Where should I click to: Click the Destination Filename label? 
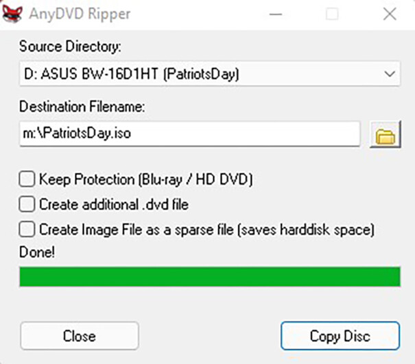click(82, 106)
